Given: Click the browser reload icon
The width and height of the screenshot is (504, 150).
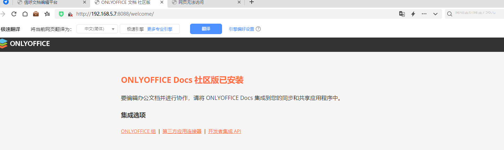Looking at the screenshot, I should point(14,14).
